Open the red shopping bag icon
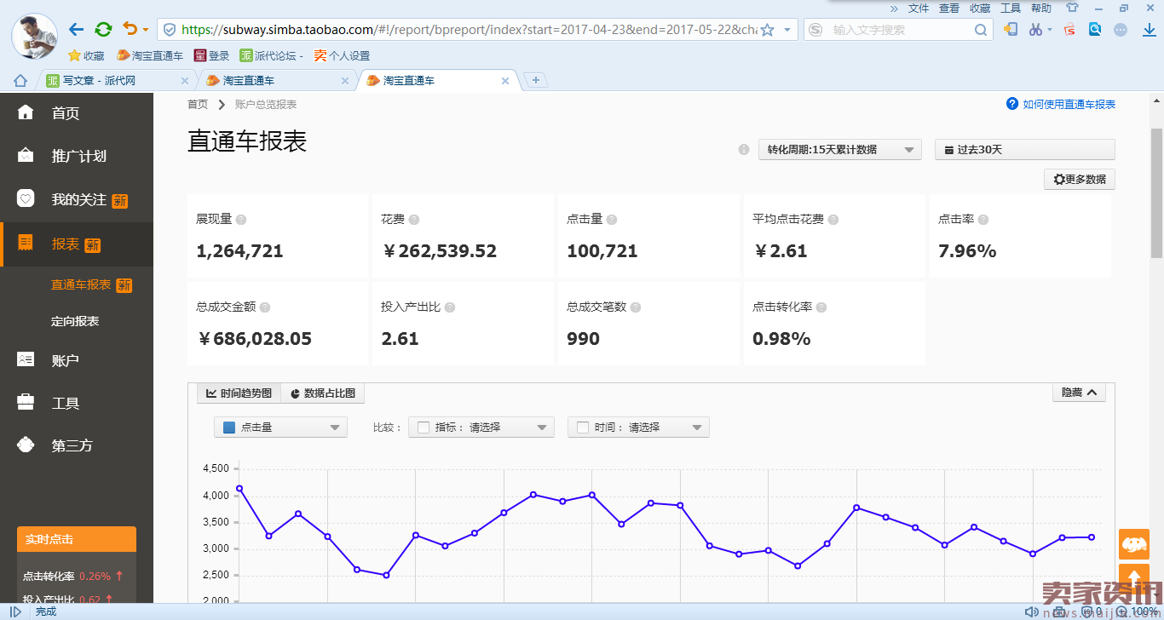The image size is (1164, 620). (x=1069, y=29)
